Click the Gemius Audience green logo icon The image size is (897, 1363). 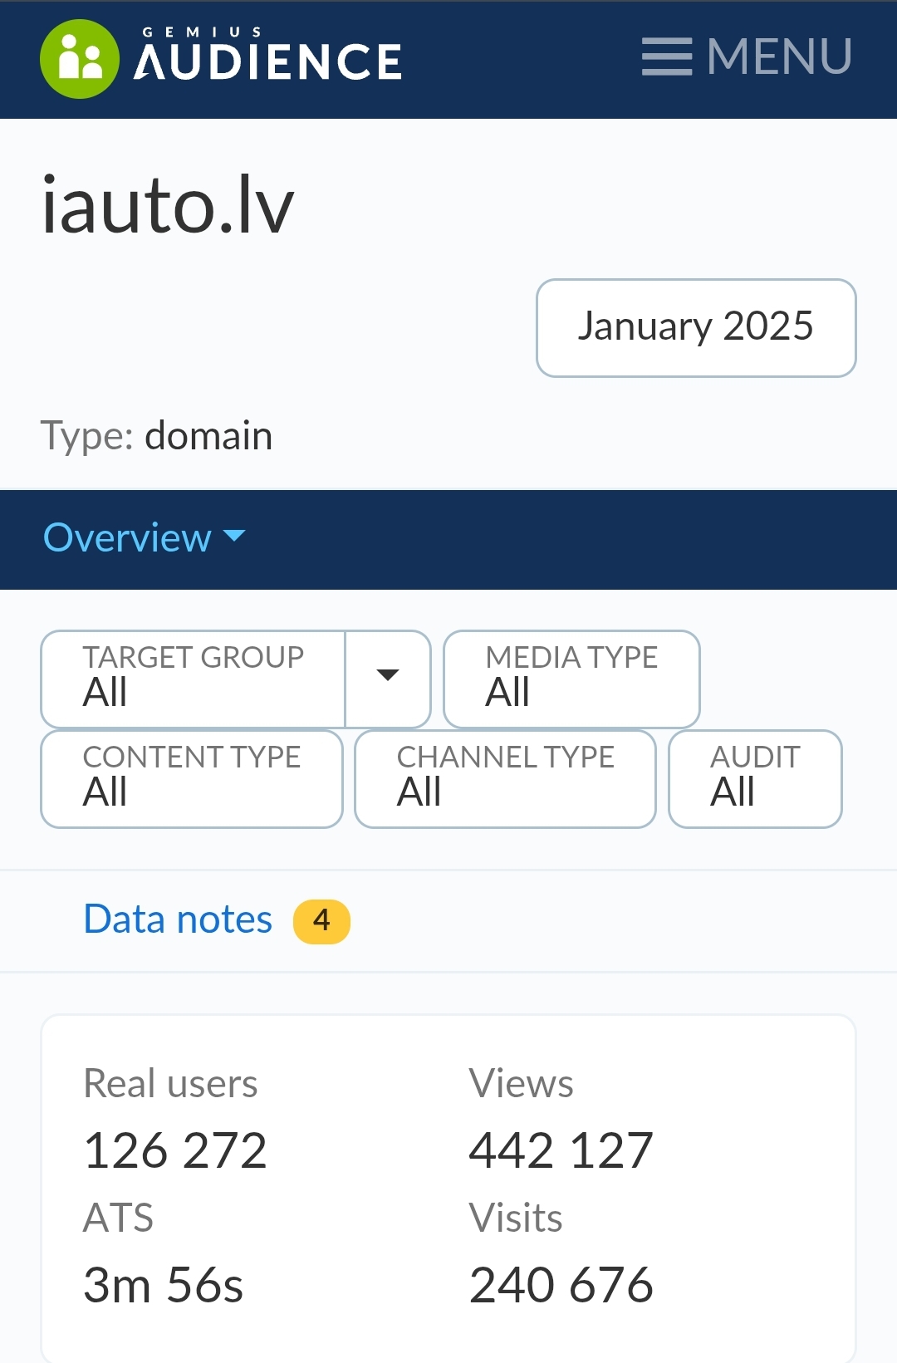coord(80,59)
